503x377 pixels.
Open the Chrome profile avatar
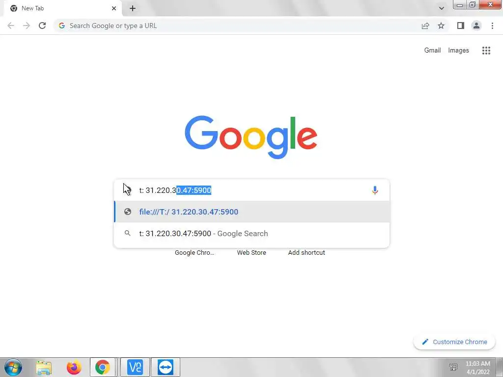click(x=476, y=26)
